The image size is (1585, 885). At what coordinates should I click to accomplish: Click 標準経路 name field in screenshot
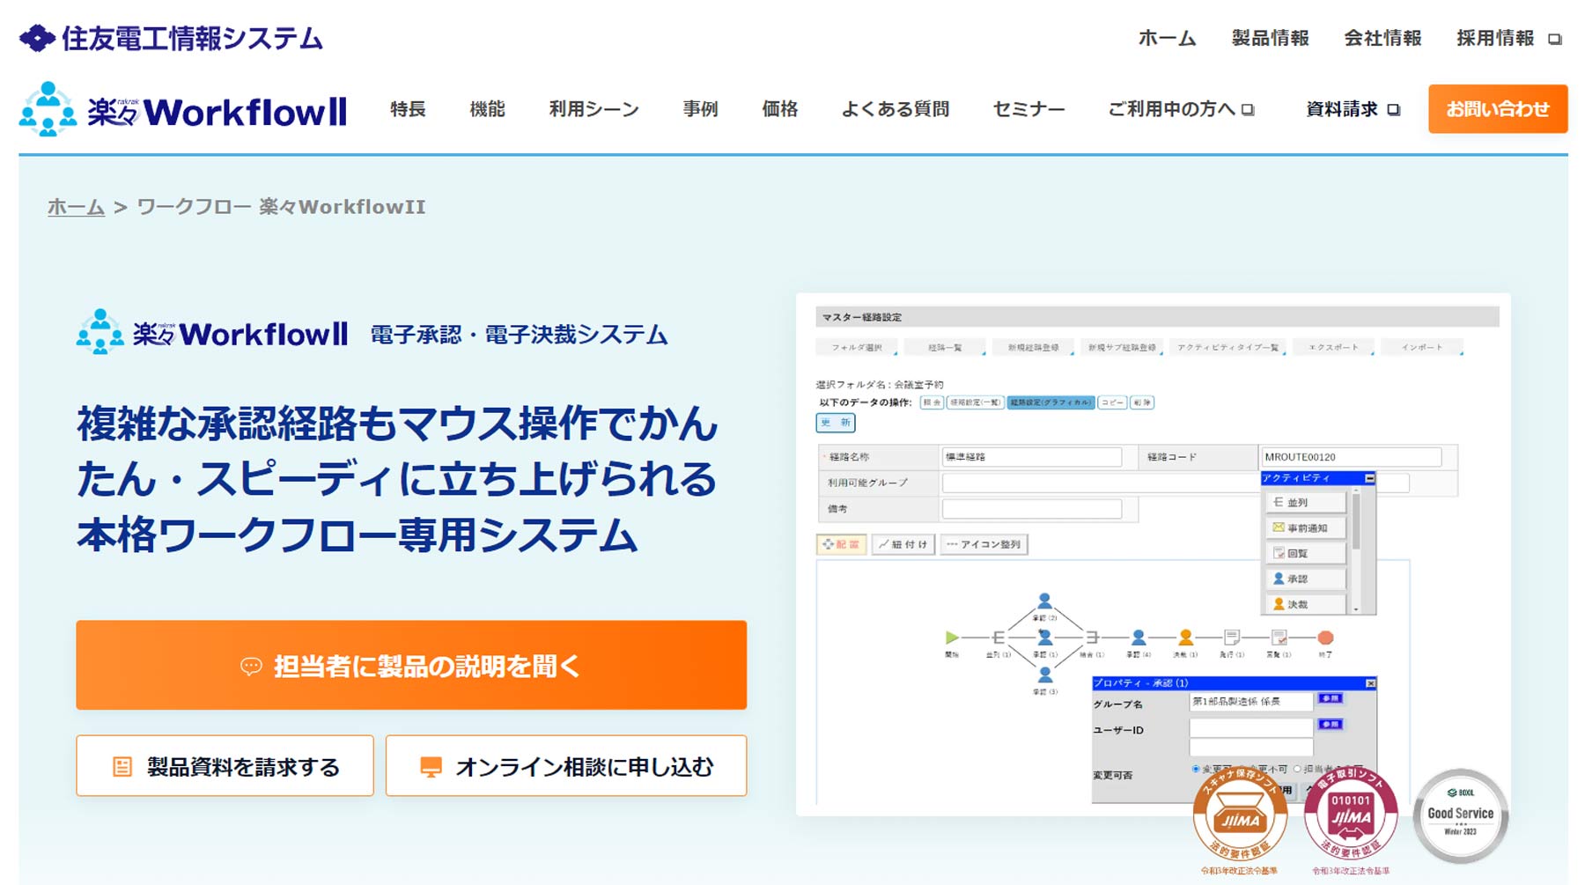click(x=1032, y=457)
